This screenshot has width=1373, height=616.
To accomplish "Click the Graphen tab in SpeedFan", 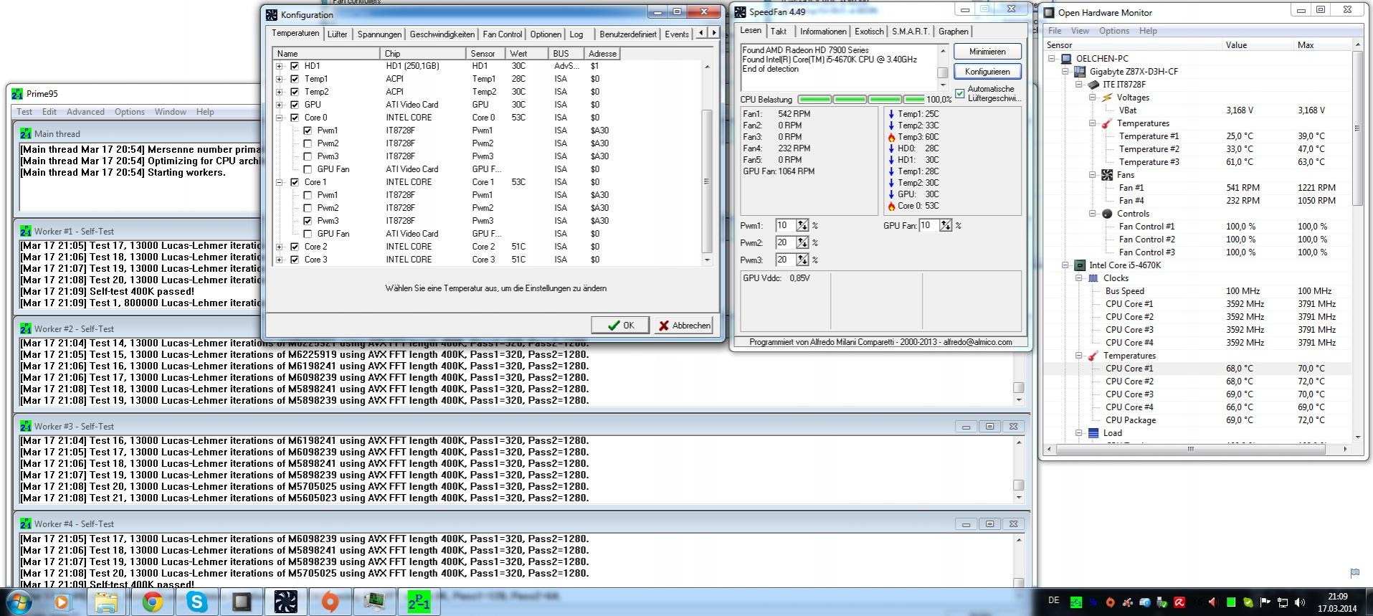I will point(954,32).
